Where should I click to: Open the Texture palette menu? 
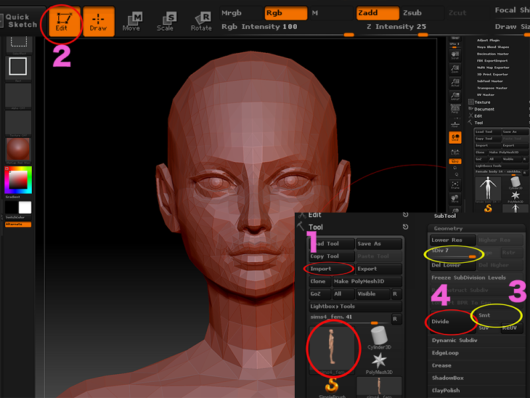(482, 102)
